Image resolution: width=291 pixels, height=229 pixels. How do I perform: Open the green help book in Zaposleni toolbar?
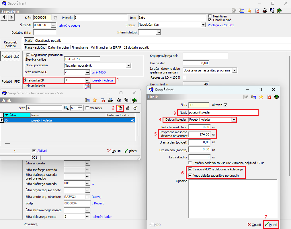[x=279, y=11]
